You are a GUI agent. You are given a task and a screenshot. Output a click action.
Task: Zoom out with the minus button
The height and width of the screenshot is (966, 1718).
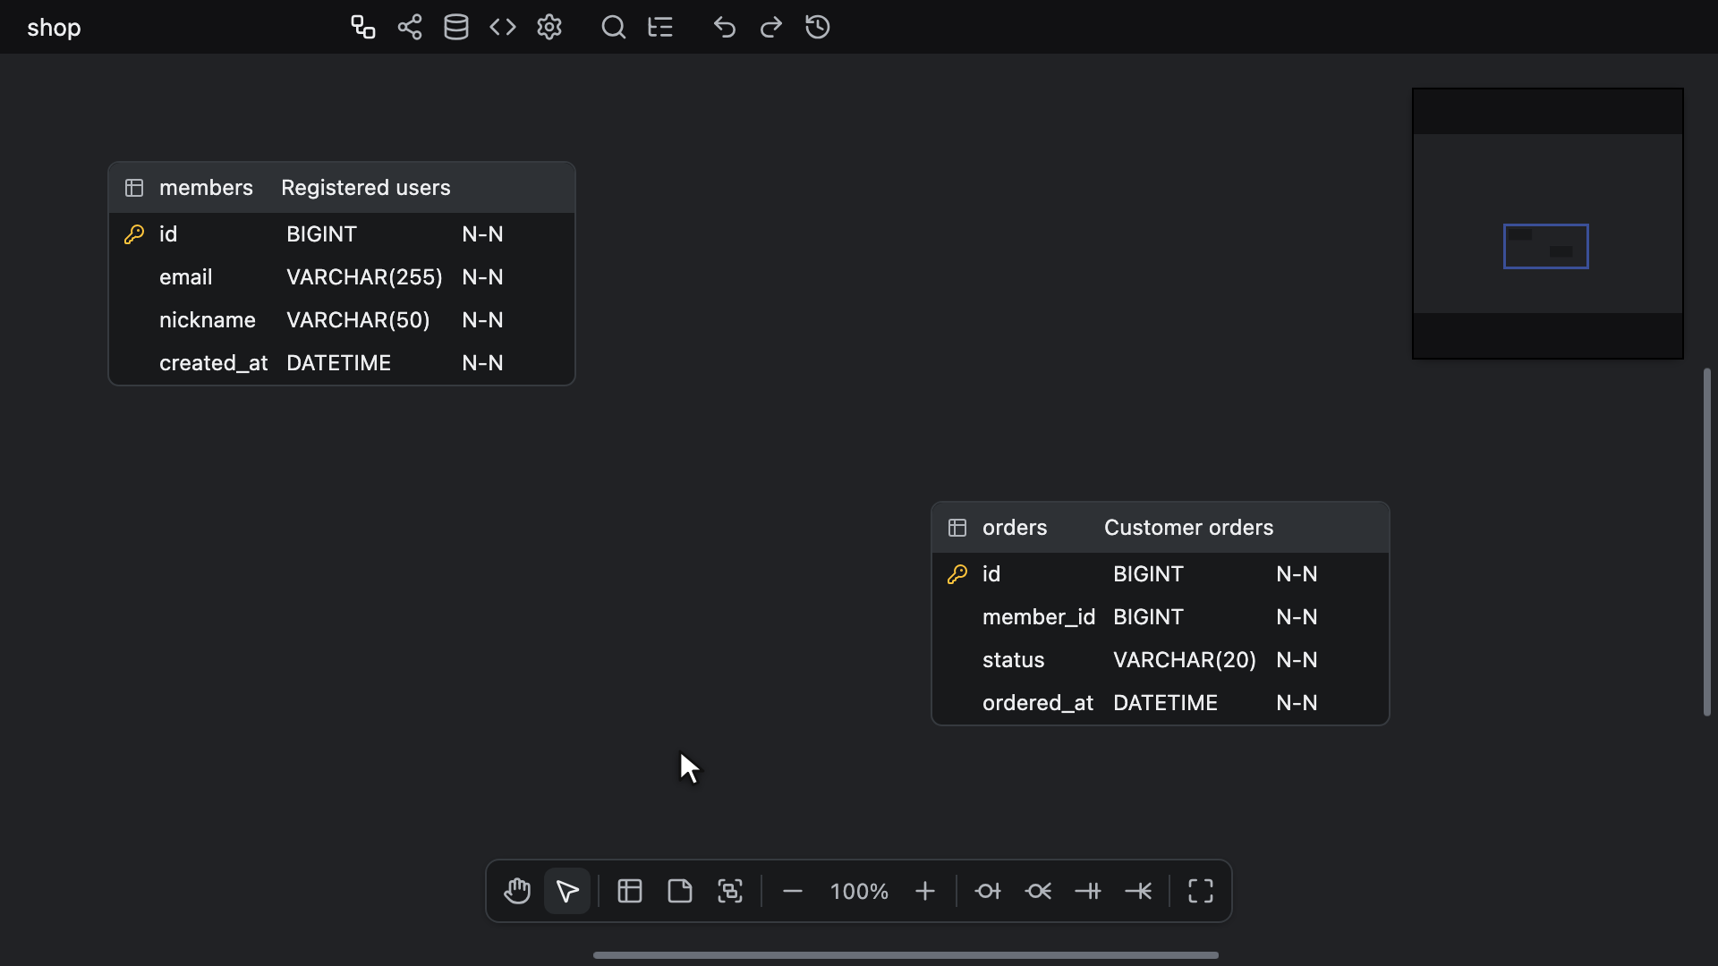(793, 891)
